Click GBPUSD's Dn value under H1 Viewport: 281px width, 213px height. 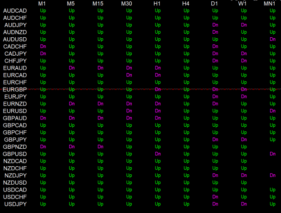click(158, 154)
